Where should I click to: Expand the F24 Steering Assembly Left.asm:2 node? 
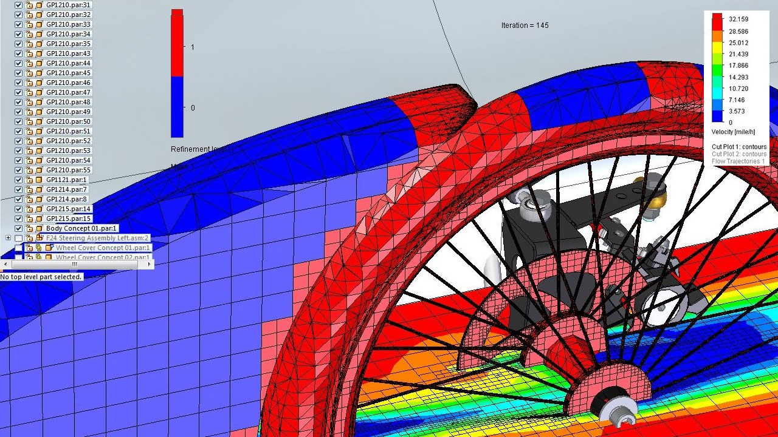pyautogui.click(x=8, y=238)
